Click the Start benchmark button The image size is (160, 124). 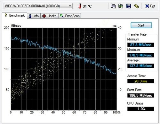141,25
